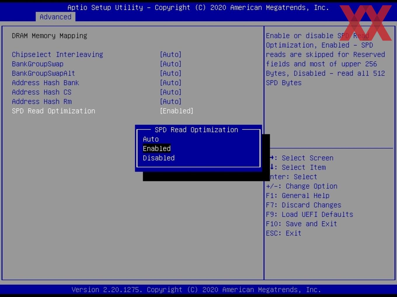Click the F1: General Help hint

pos(298,196)
